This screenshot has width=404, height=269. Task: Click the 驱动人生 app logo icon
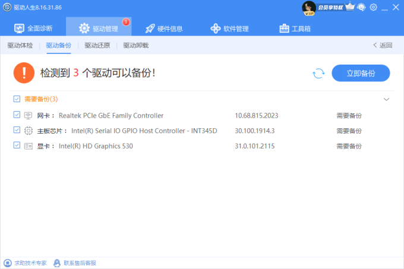coord(7,7)
